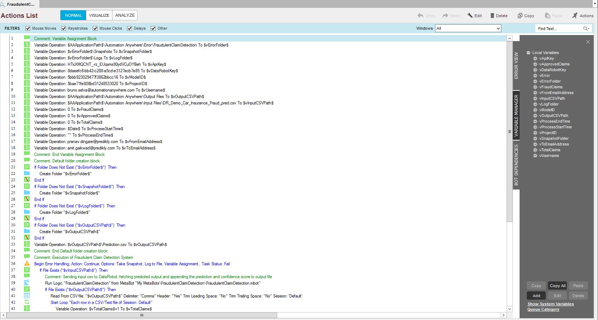Image resolution: width=598 pixels, height=320 pixels.
Task: Click the search magnifier in Find Text
Action: point(586,29)
